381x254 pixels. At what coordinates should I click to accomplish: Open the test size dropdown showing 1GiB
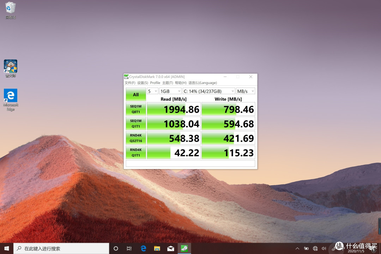point(170,91)
